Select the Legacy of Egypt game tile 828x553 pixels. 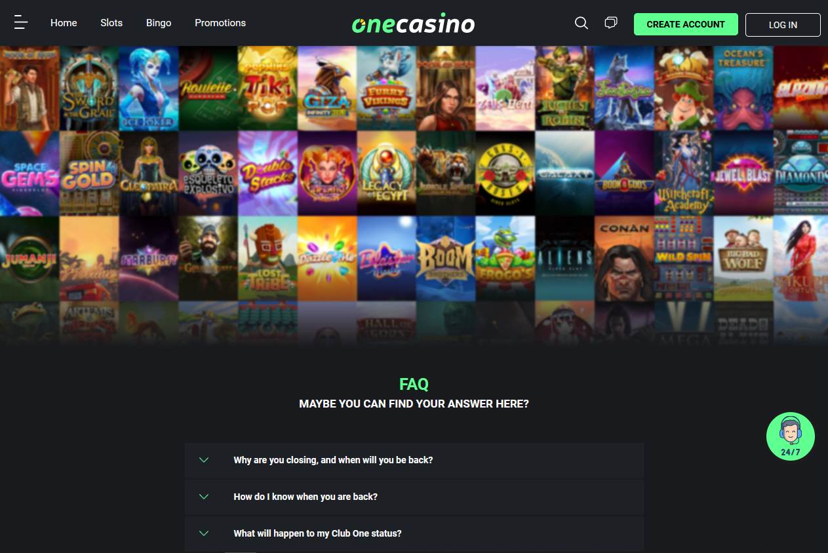tap(386, 173)
